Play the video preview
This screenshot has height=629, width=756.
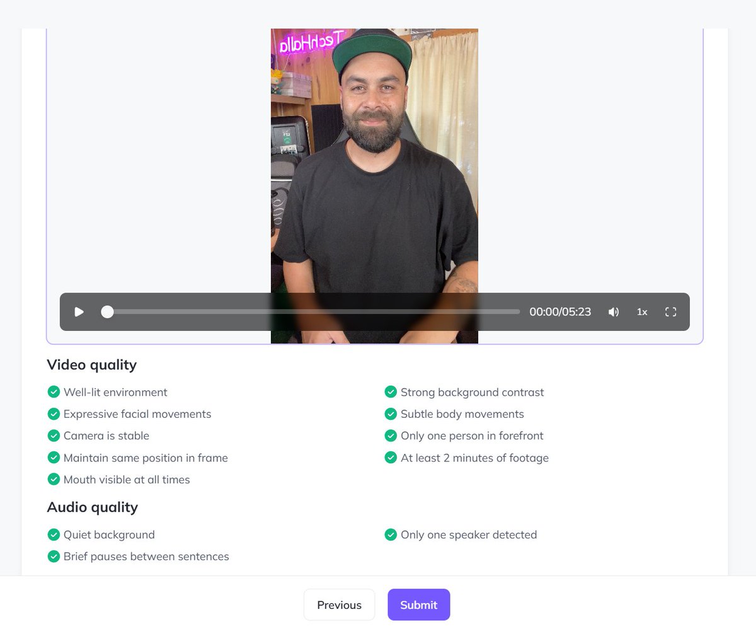click(79, 312)
